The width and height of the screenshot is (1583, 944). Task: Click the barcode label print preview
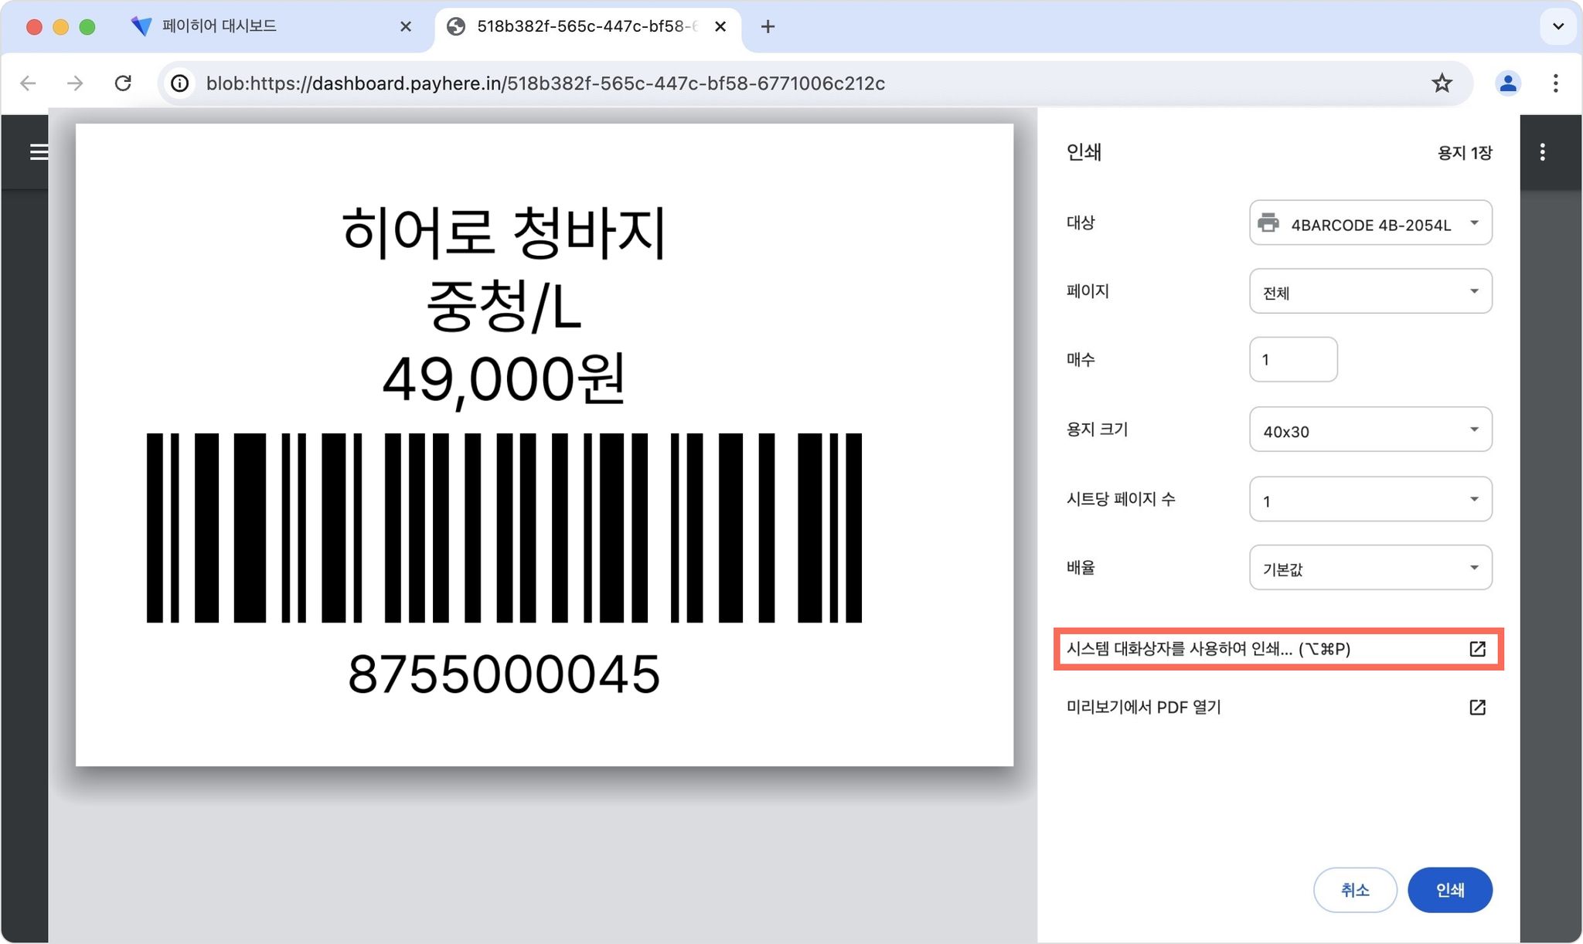(544, 445)
